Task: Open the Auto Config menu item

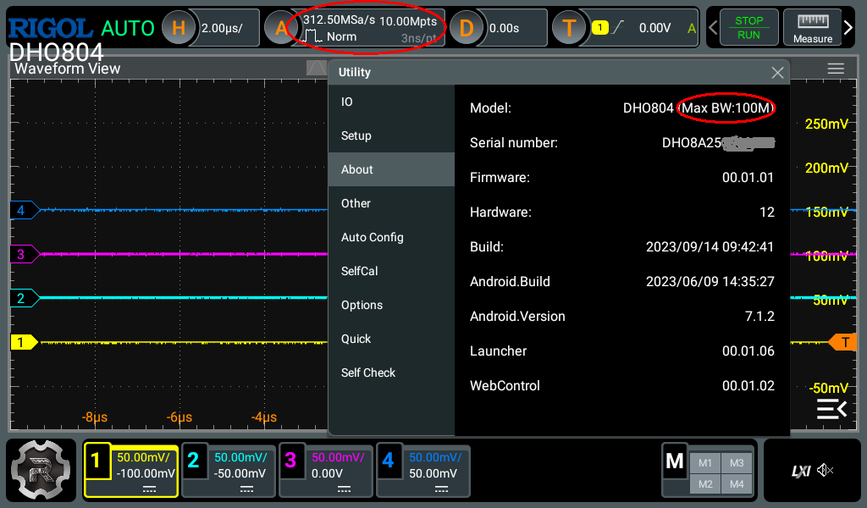Action: click(372, 237)
